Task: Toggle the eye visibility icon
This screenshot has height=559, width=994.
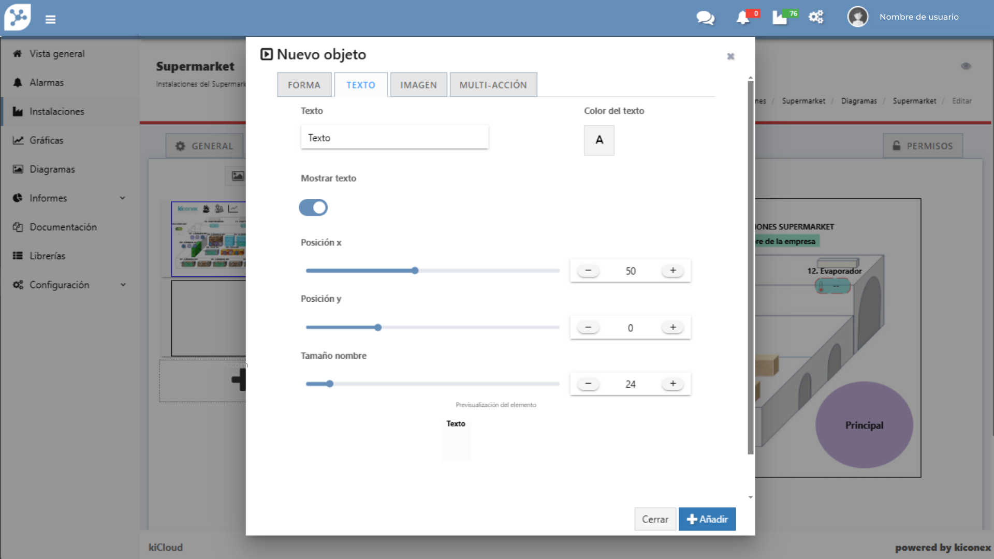Action: tap(966, 66)
